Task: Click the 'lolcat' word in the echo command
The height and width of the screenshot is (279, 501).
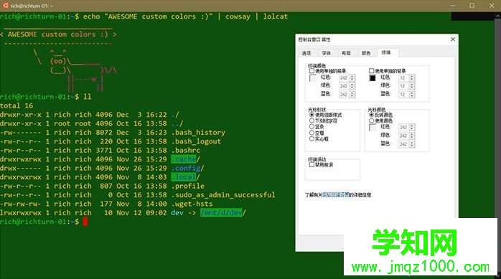Action: pyautogui.click(x=276, y=16)
